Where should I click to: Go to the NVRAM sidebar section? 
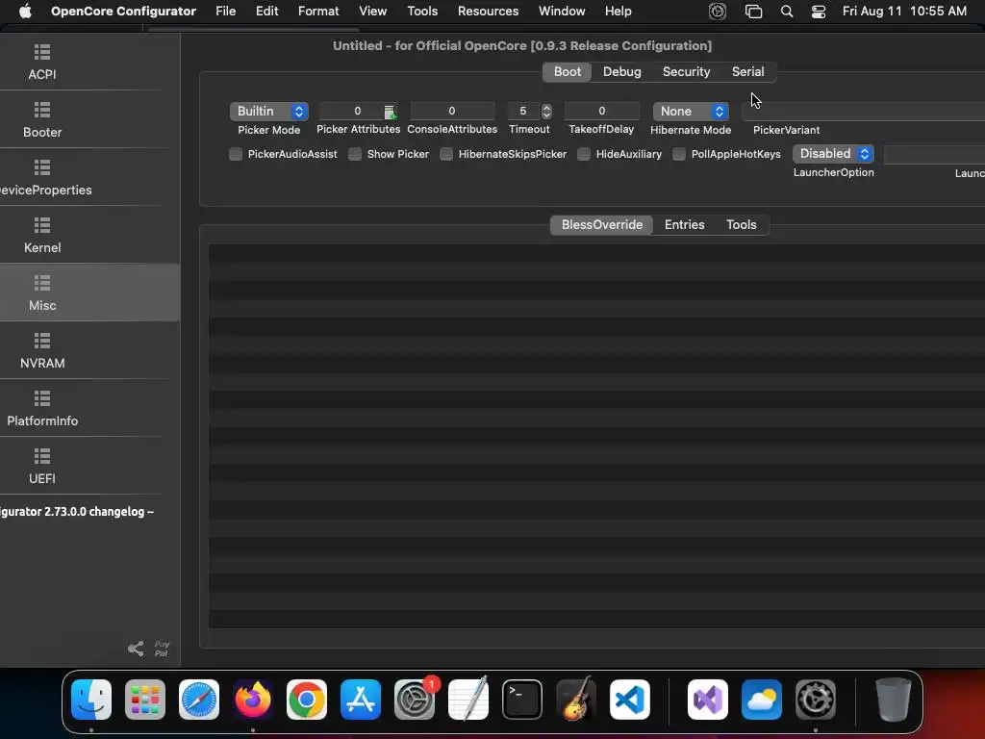(42, 351)
